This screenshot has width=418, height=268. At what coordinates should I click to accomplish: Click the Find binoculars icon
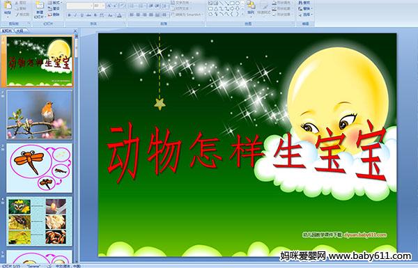(x=301, y=3)
